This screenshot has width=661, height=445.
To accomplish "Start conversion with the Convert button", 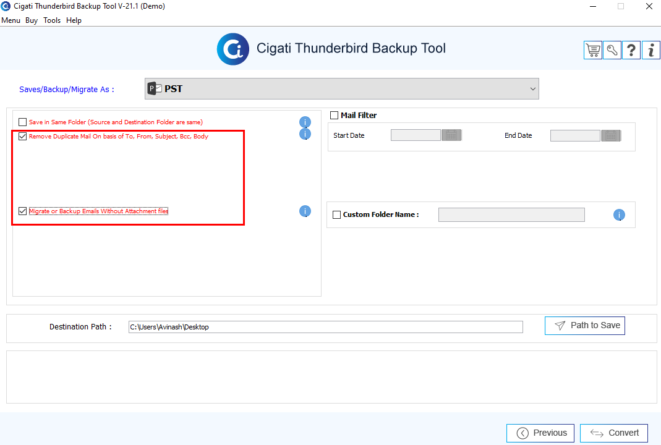I will tap(614, 433).
